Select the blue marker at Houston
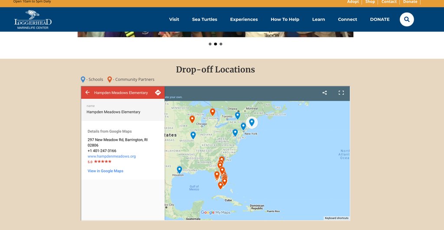Image resolution: width=444 pixels, height=230 pixels. click(x=179, y=170)
